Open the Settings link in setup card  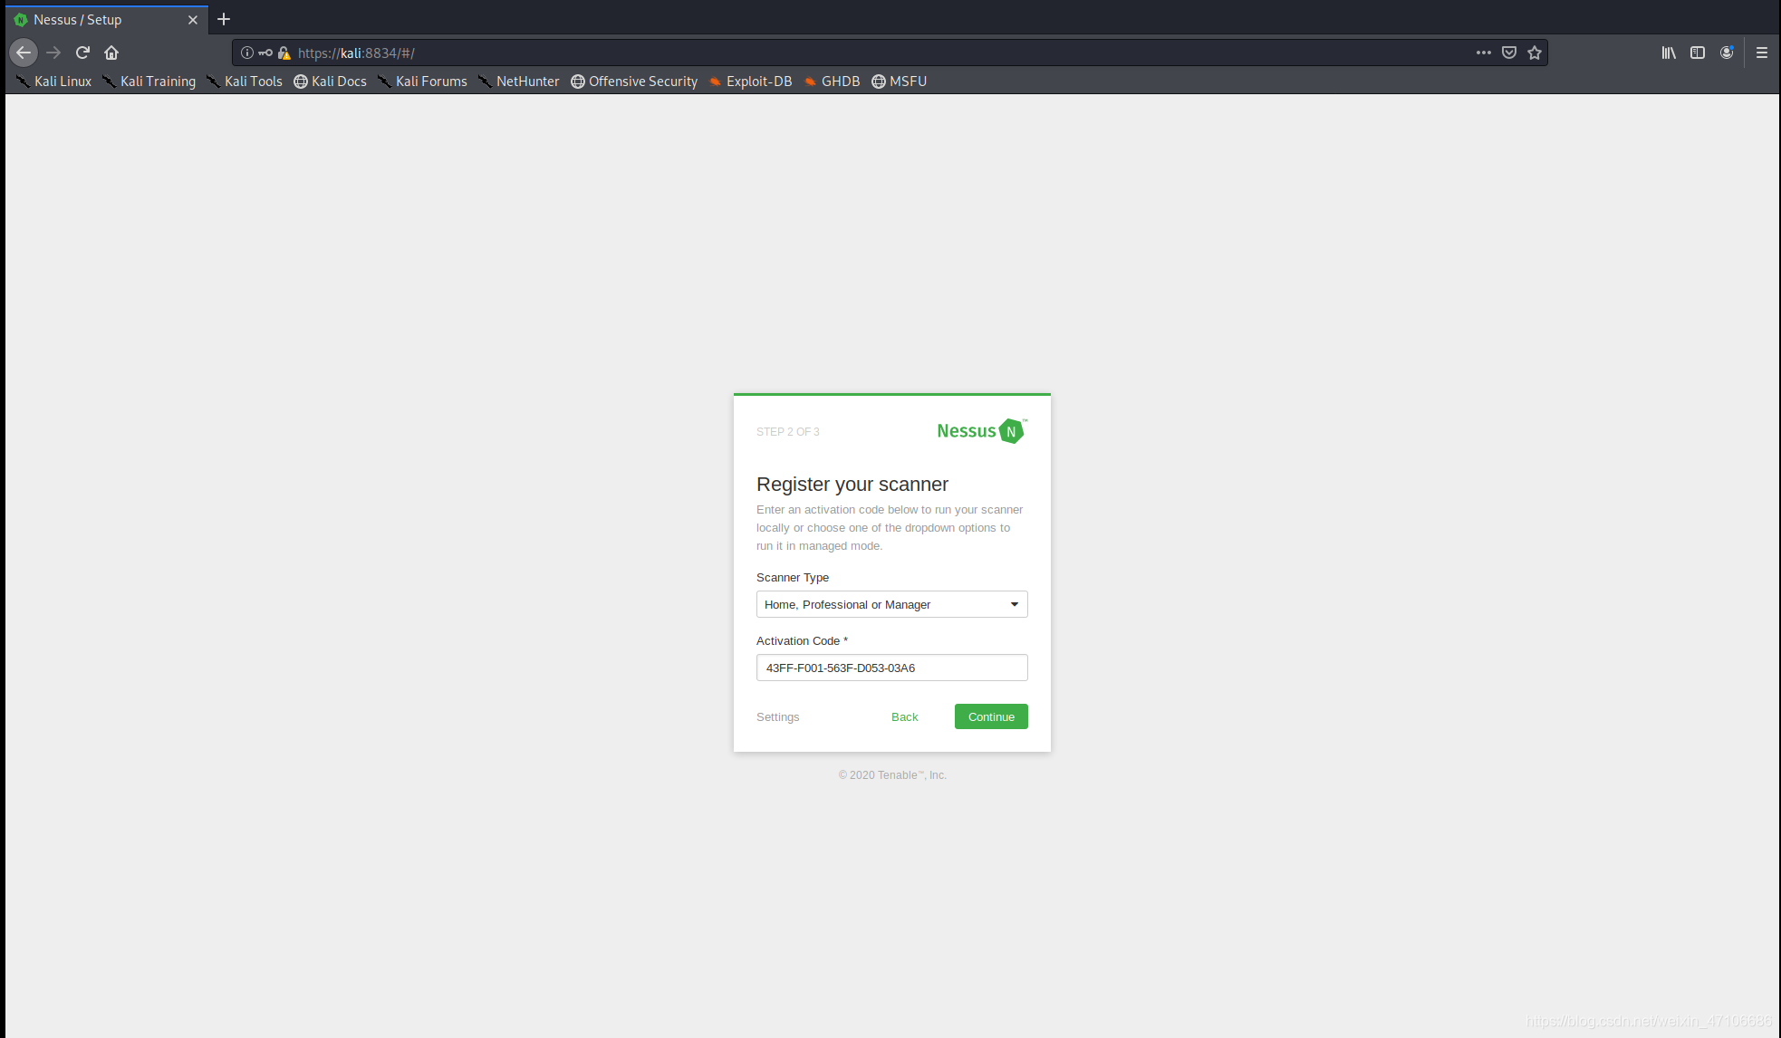pyautogui.click(x=777, y=716)
